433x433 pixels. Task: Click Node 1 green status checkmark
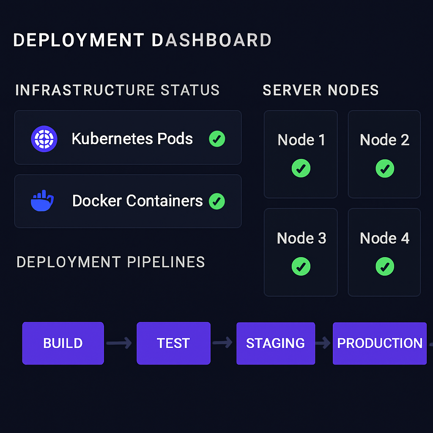[301, 168]
